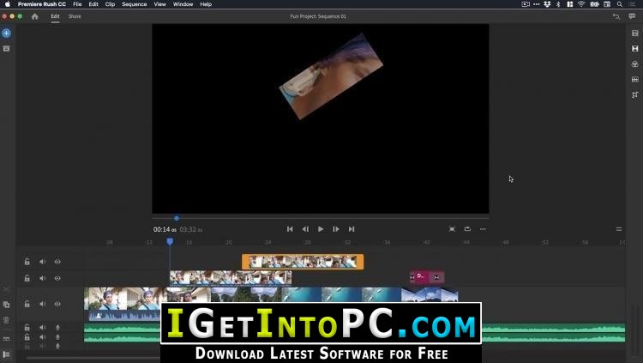Mute the second video track speaker
This screenshot has height=363, width=643.
click(43, 278)
